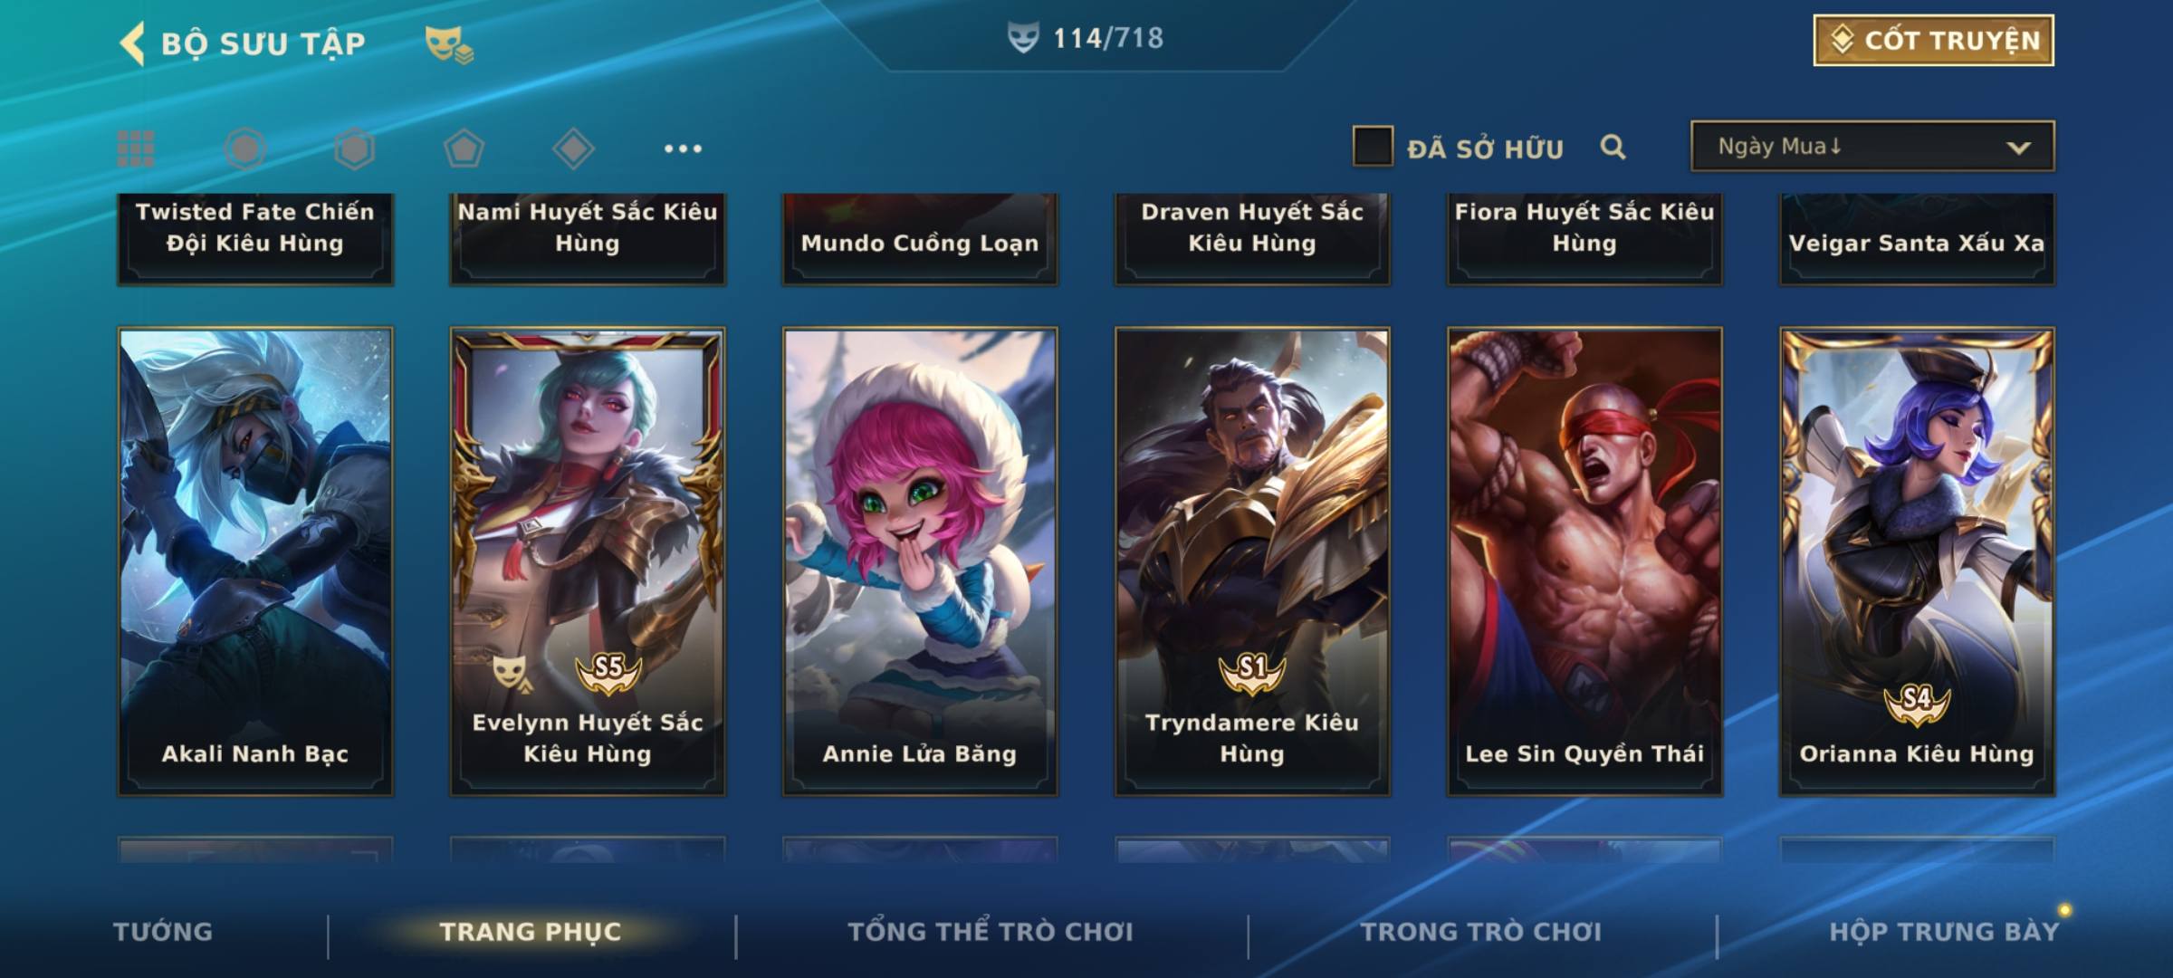
Task: Toggle the Đã Sở Hữu checkbox
Action: pyautogui.click(x=1373, y=147)
